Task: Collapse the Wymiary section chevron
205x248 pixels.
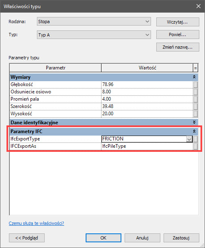Action: [194, 77]
